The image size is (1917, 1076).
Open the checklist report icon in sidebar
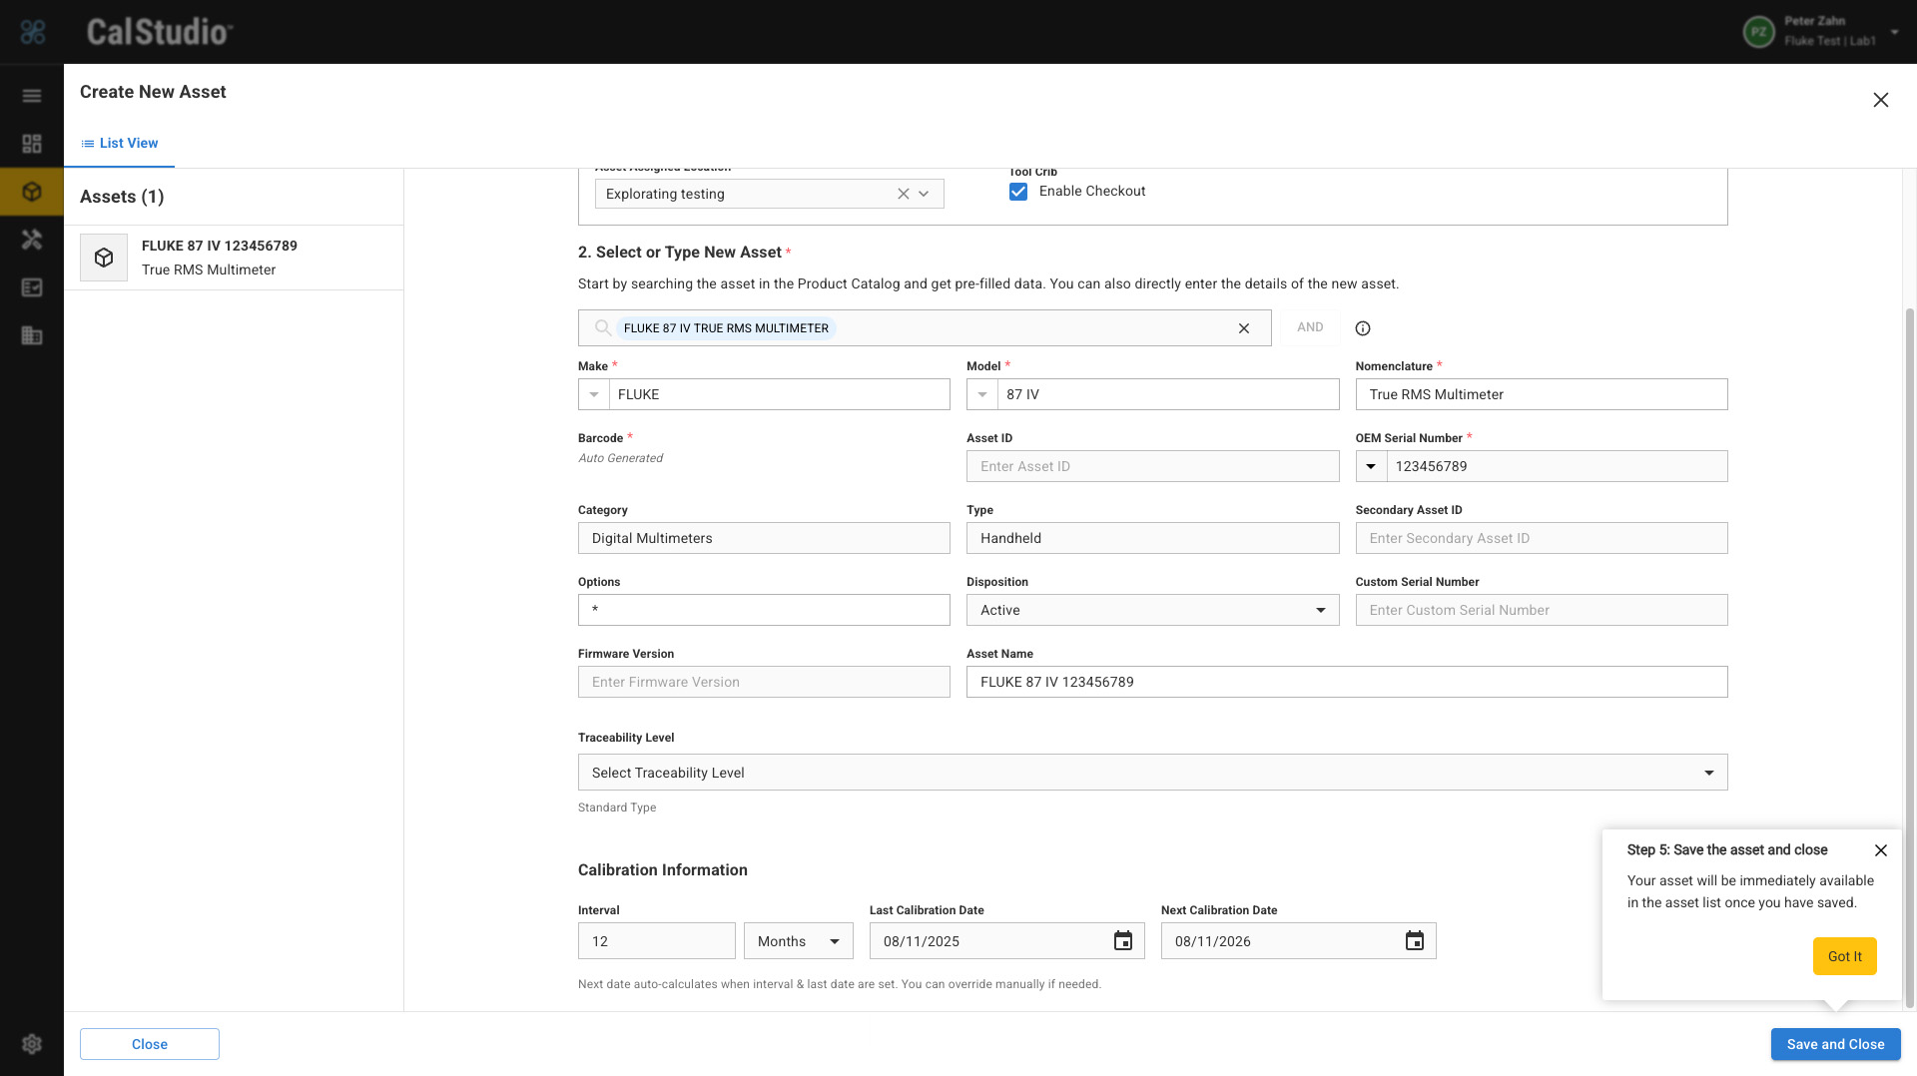click(x=32, y=287)
